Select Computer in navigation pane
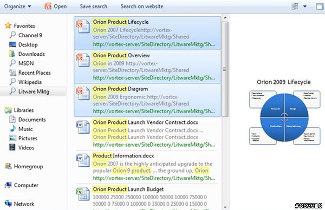This screenshot has height=210, width=325. pyautogui.click(x=26, y=185)
